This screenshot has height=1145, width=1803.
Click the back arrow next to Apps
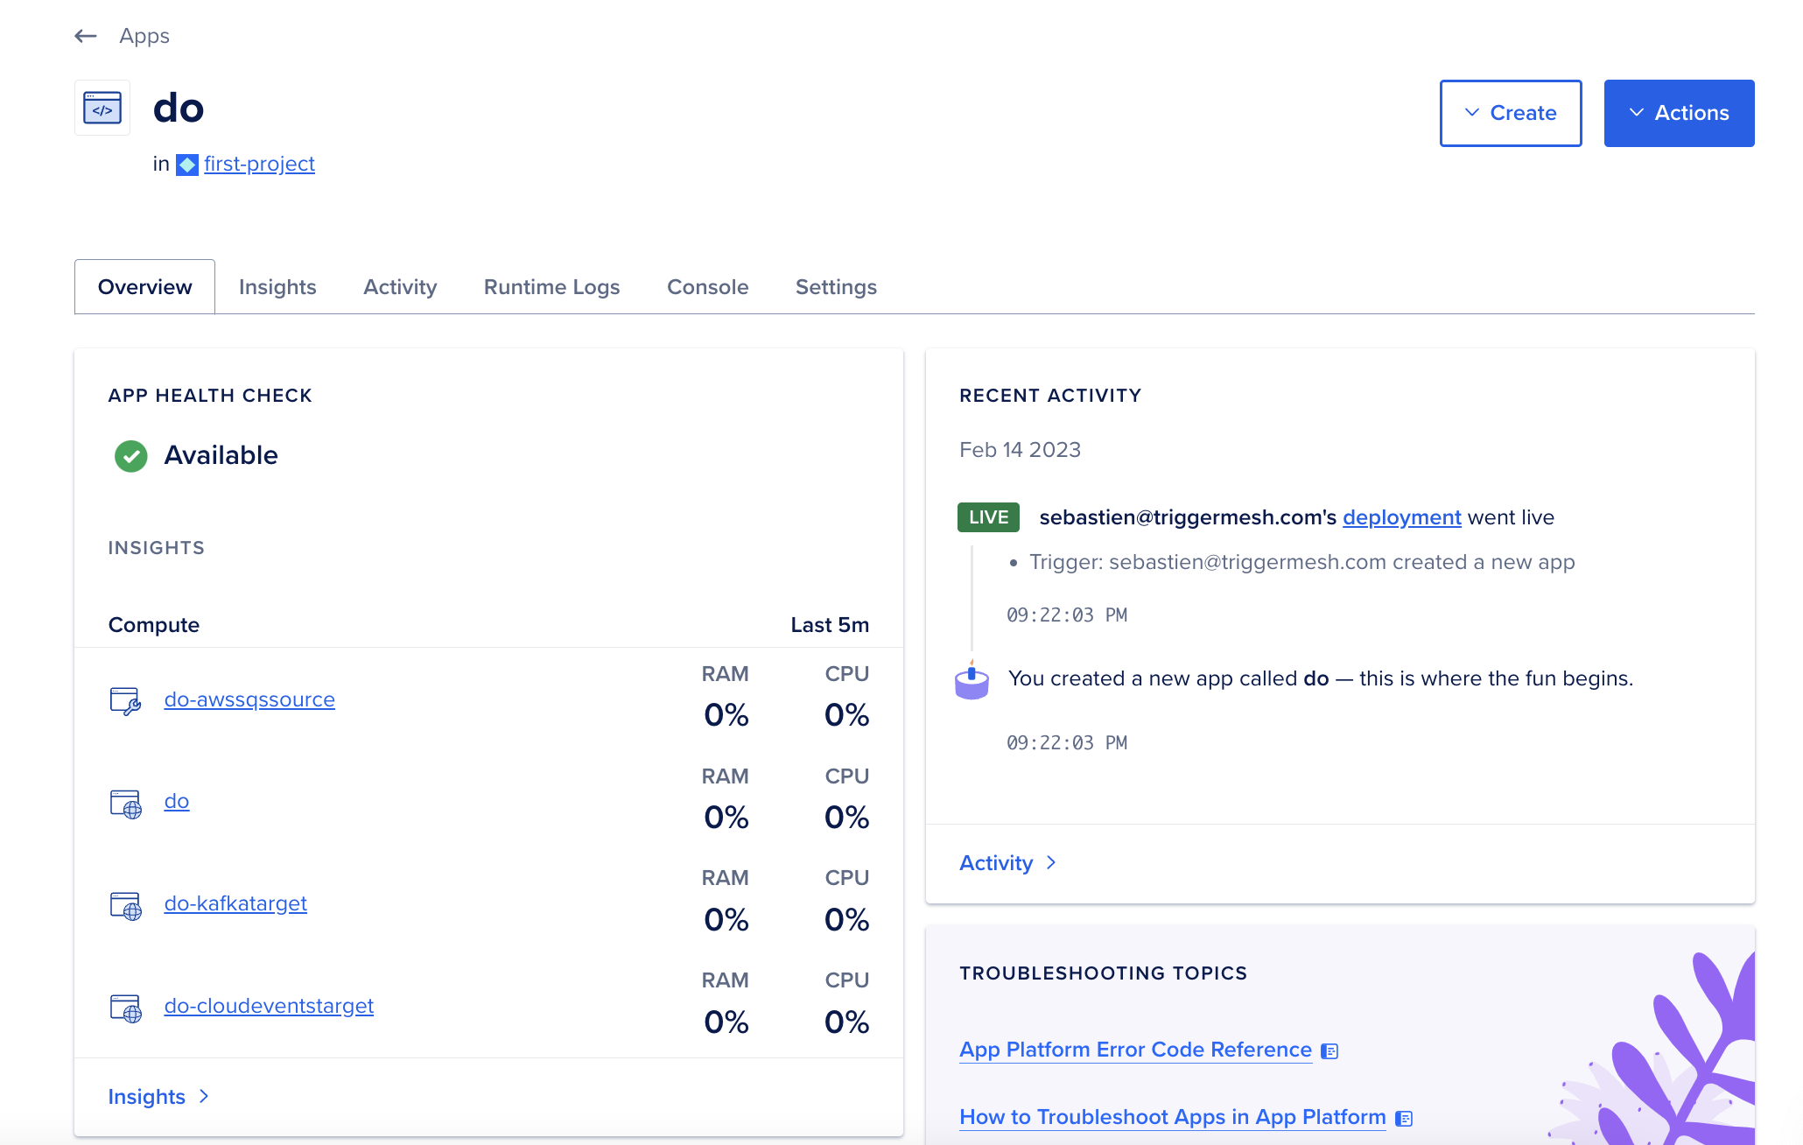click(85, 36)
